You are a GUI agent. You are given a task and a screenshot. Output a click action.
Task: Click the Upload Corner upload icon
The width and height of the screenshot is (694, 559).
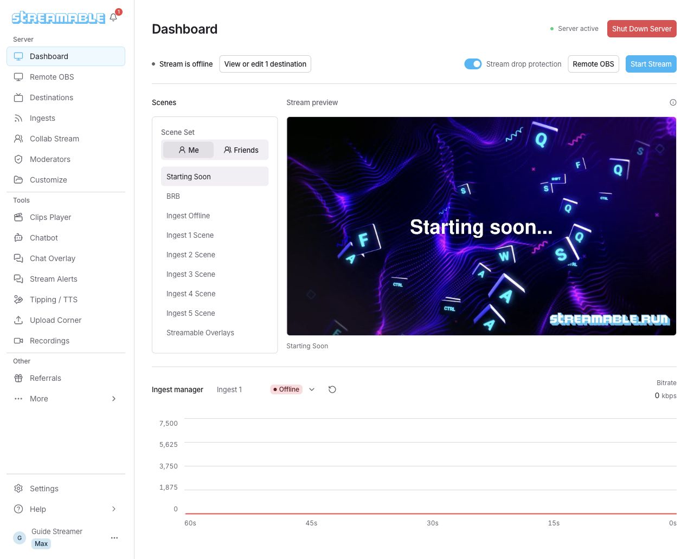[x=18, y=320]
